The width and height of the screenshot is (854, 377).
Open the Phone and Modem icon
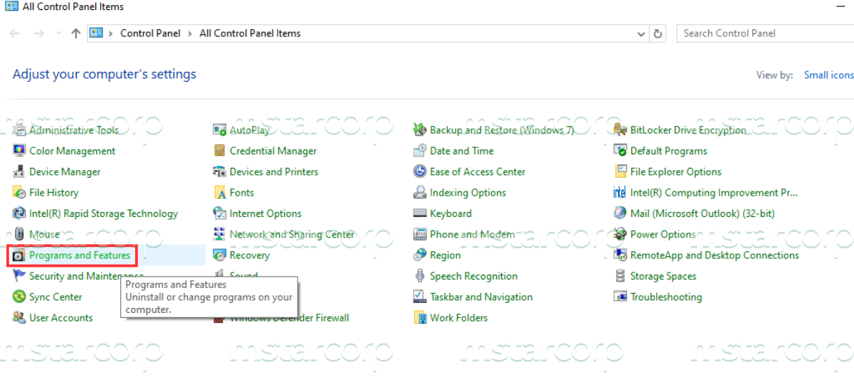point(420,234)
